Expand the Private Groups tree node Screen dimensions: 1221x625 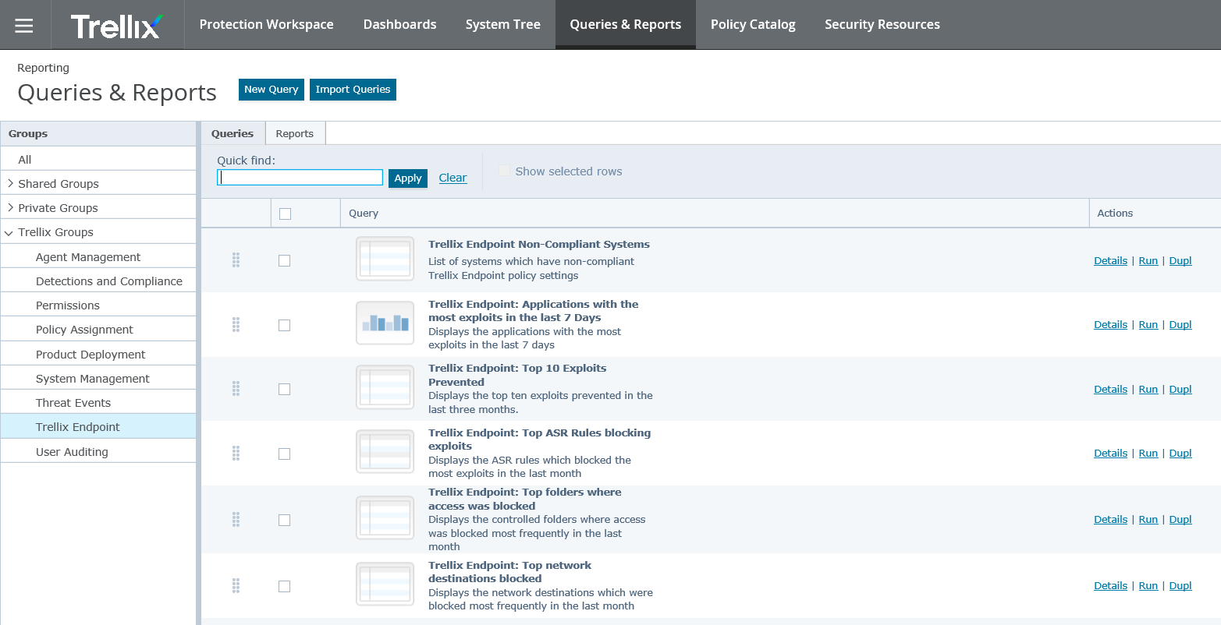point(10,208)
